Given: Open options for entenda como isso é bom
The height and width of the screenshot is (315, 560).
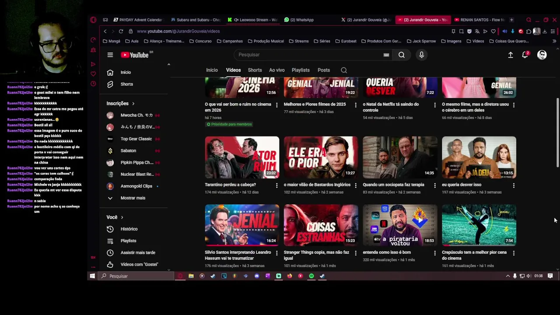Looking at the screenshot, I should [434, 253].
